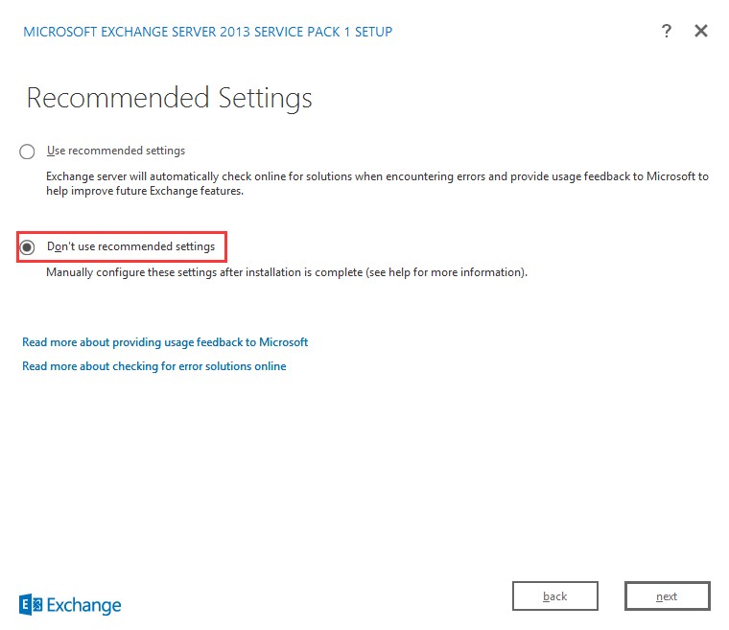Click the Exchange wordmark text beside the logo

pyautogui.click(x=85, y=605)
